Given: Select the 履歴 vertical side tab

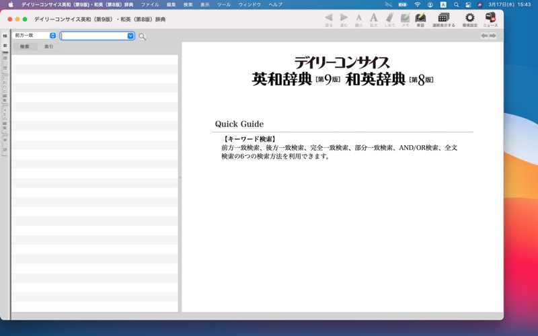Looking at the screenshot, I should 5,62.
